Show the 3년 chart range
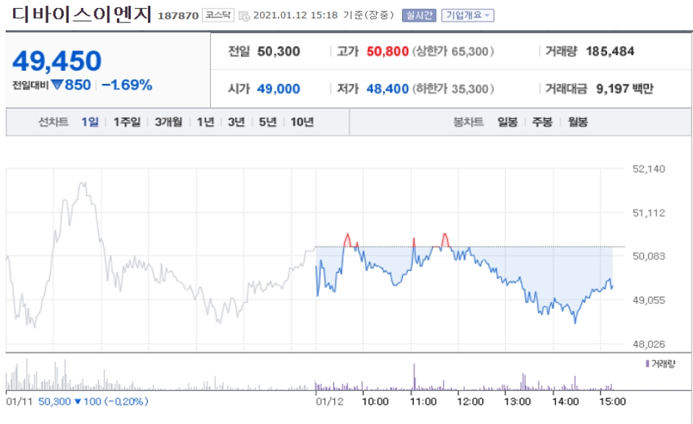The image size is (693, 424). (237, 121)
